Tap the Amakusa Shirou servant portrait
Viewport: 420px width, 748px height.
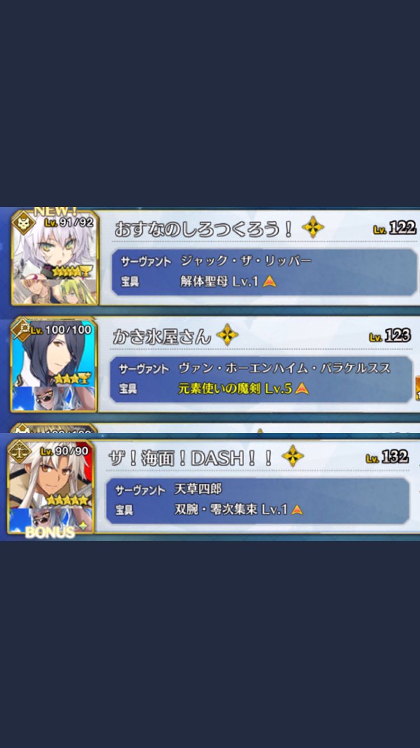tap(50, 487)
